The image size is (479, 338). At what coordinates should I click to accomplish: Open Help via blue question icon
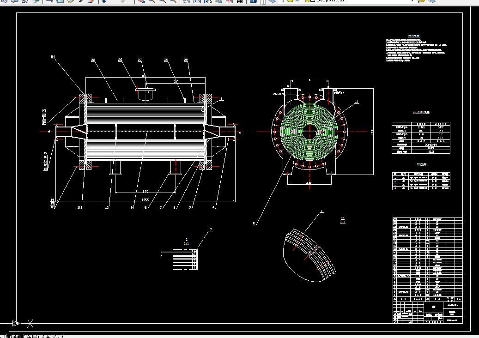click(253, 1)
